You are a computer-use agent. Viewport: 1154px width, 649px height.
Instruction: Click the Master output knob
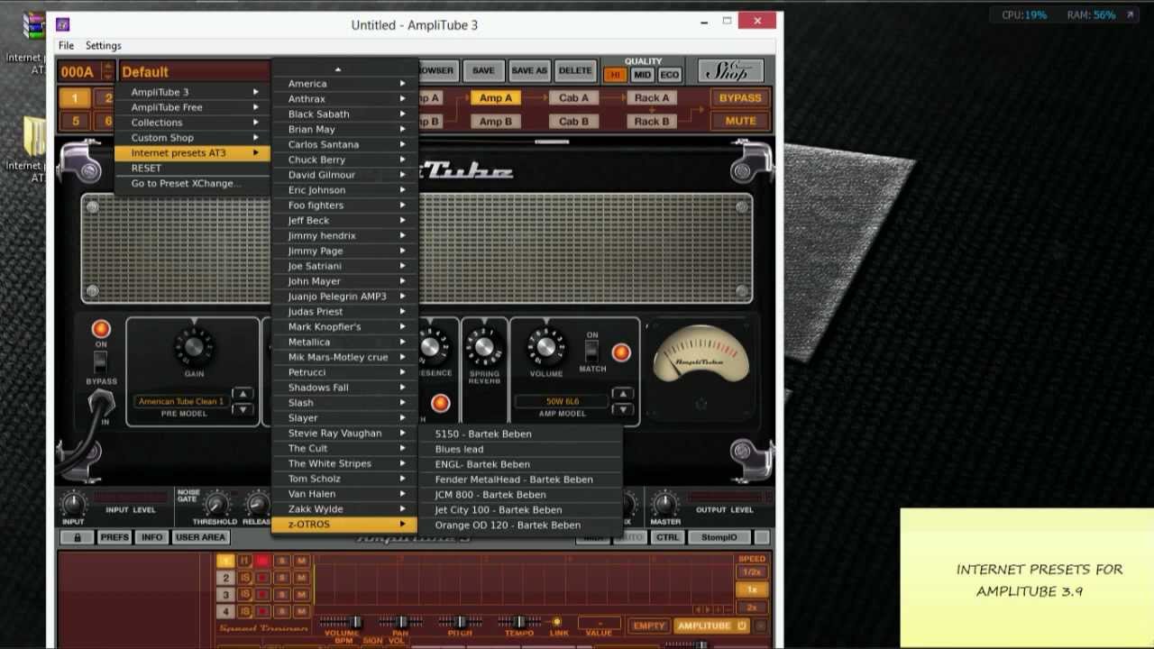click(x=665, y=504)
